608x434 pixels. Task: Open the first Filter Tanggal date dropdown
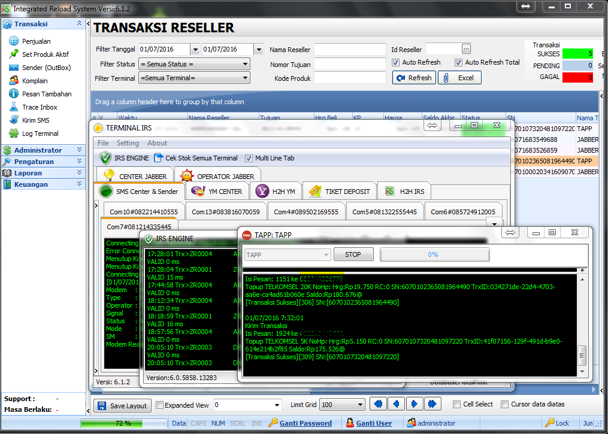pos(195,49)
